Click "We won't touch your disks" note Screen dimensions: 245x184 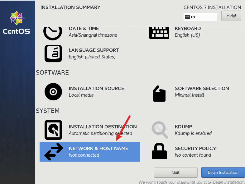click(x=192, y=182)
